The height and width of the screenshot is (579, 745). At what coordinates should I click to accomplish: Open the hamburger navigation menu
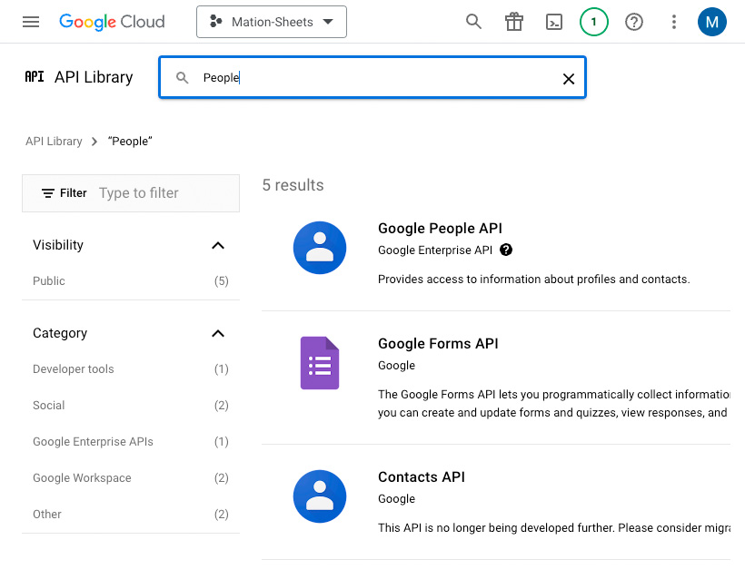[31, 22]
